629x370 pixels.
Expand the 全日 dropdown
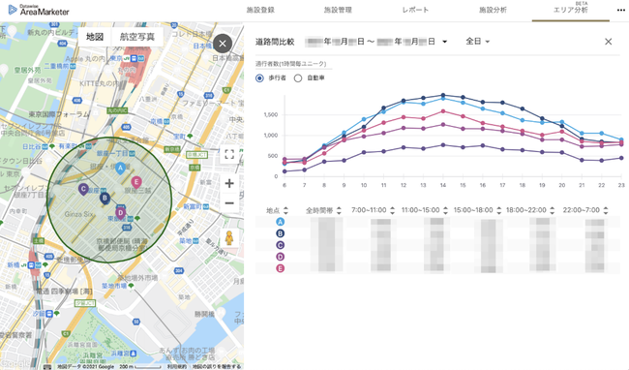(477, 42)
